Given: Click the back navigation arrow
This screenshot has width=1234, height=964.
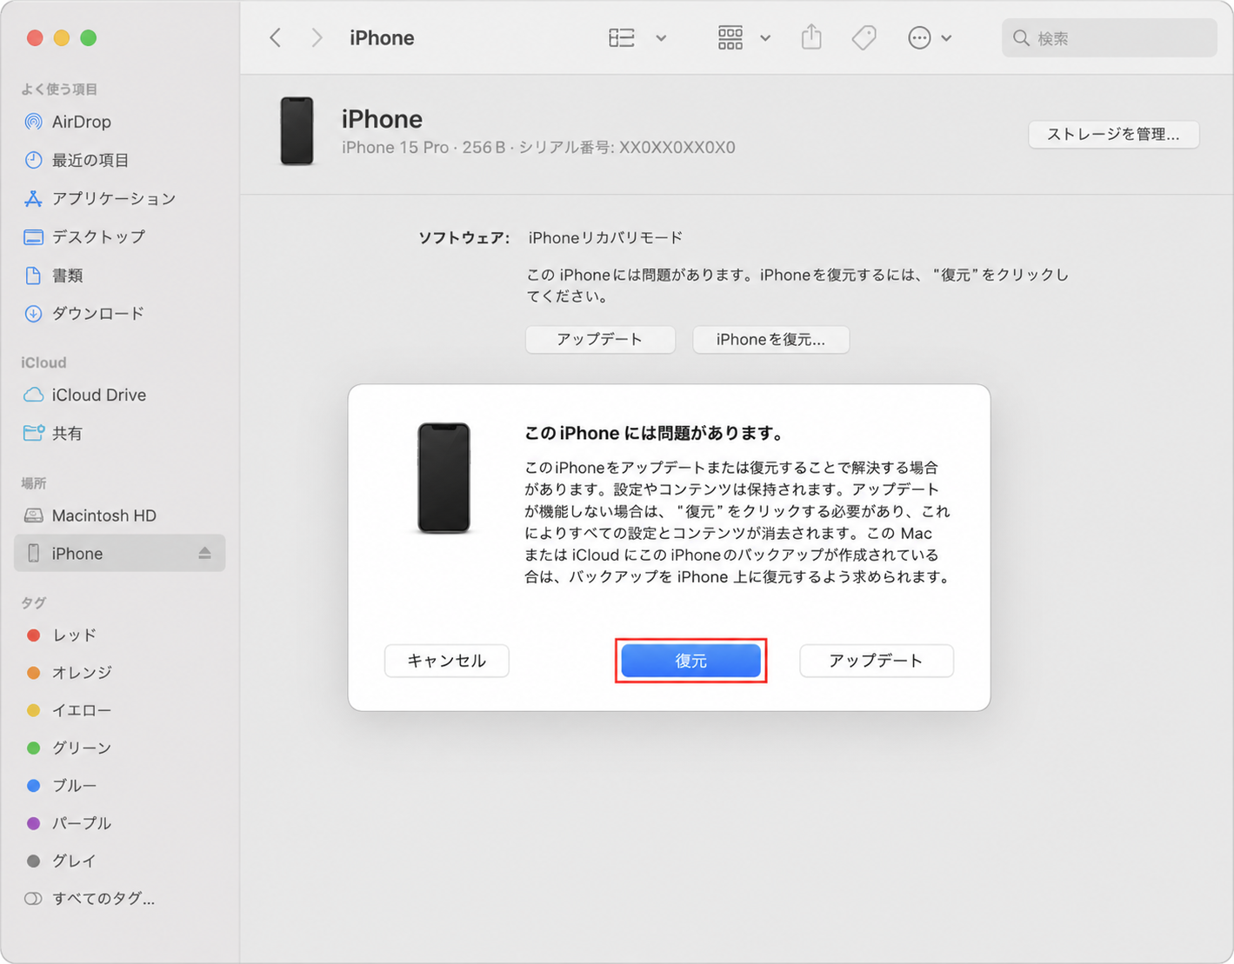Looking at the screenshot, I should (x=275, y=37).
